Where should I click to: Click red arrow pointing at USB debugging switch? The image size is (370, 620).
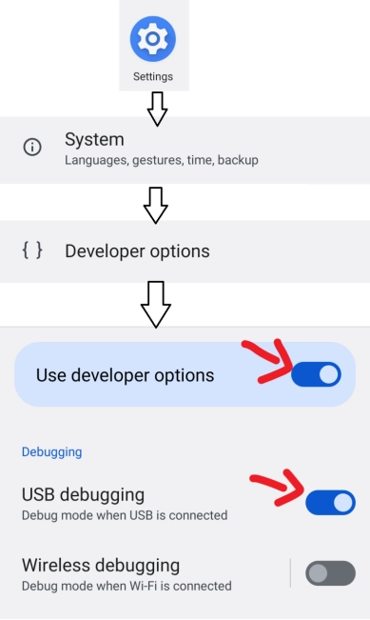point(277,488)
